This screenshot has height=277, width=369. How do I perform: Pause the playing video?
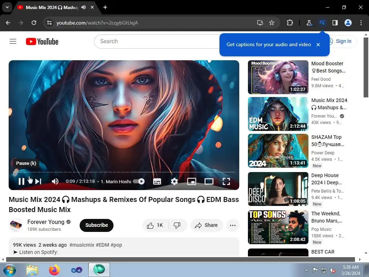(x=21, y=181)
